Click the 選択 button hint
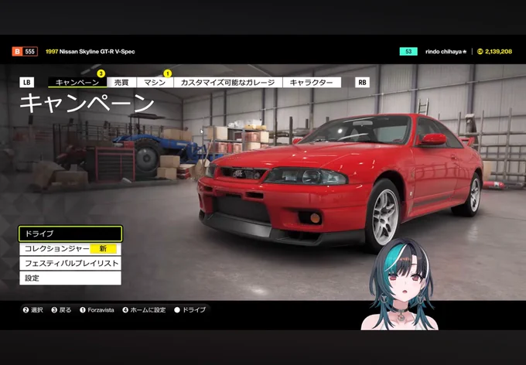The width and height of the screenshot is (526, 365). coord(32,310)
